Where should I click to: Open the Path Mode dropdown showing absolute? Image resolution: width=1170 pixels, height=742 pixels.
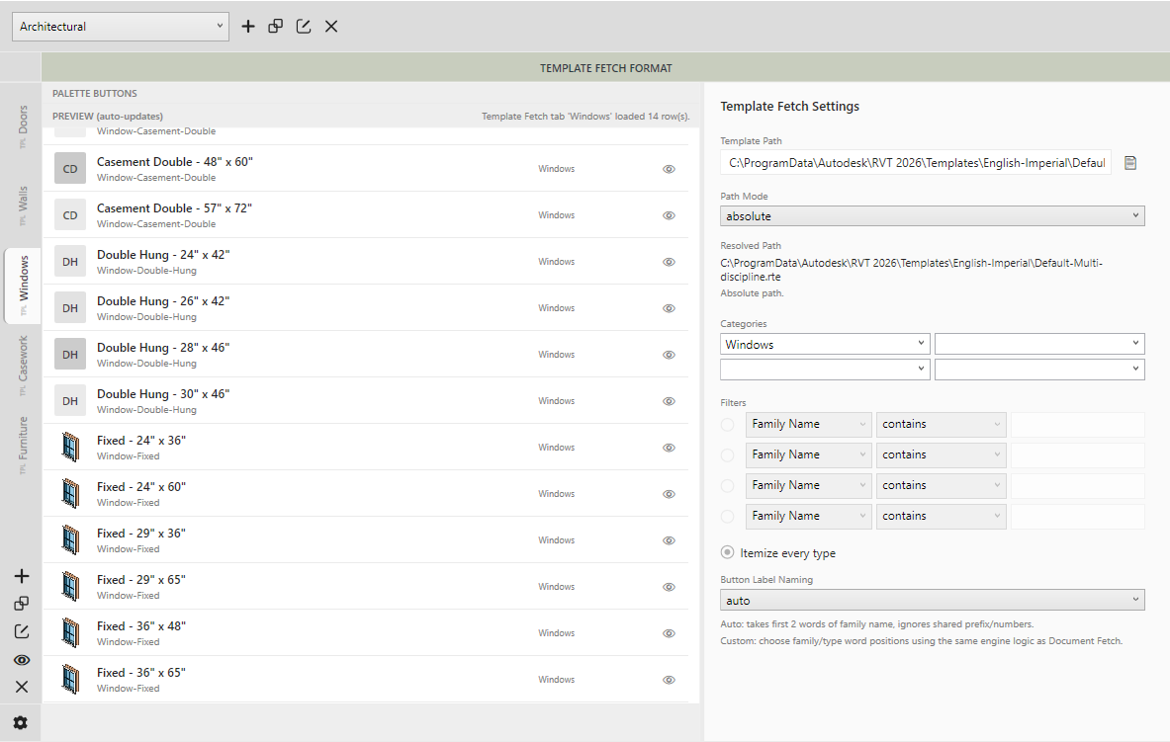(x=931, y=215)
